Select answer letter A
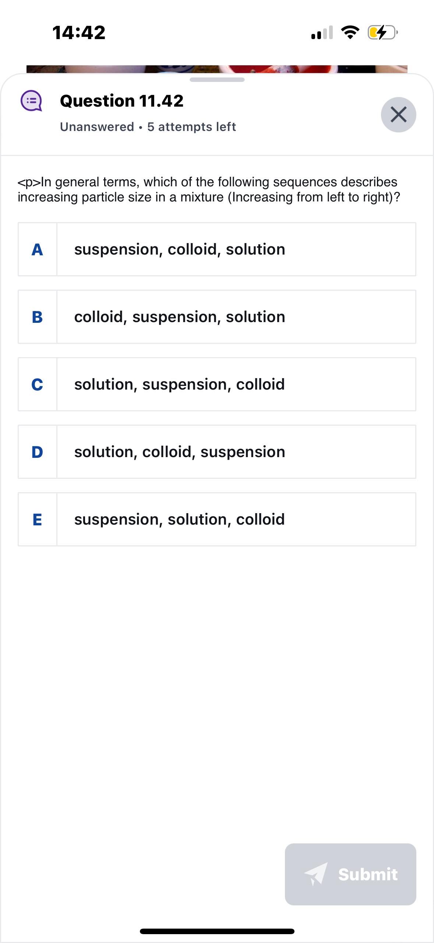Image resolution: width=434 pixels, height=943 pixels. [x=37, y=249]
